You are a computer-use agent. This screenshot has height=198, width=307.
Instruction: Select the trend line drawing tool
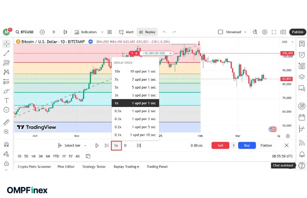click(x=6, y=53)
